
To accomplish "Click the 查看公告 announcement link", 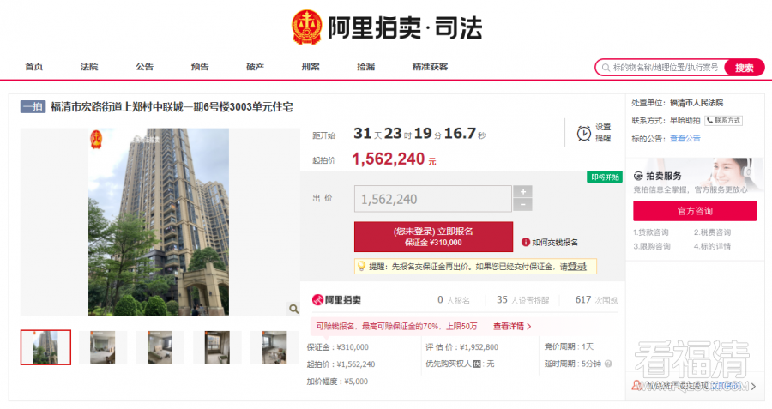I will click(x=685, y=138).
